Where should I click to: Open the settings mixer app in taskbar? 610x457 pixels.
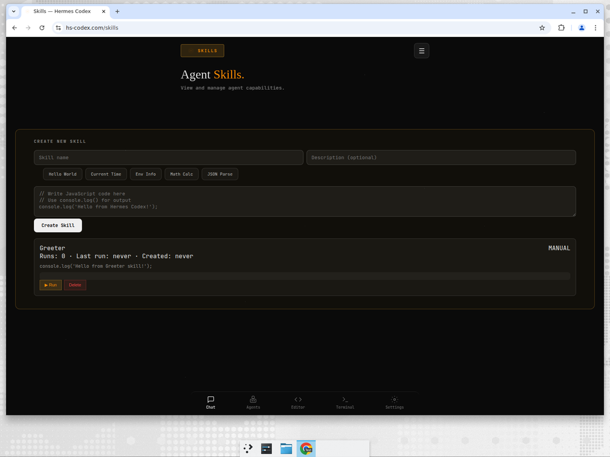coord(266,449)
